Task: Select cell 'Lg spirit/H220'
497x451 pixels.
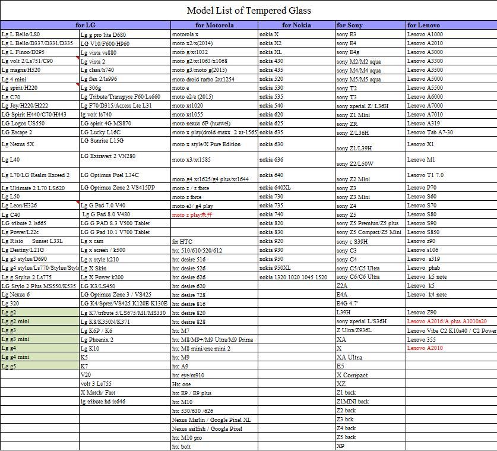Action: click(x=40, y=87)
